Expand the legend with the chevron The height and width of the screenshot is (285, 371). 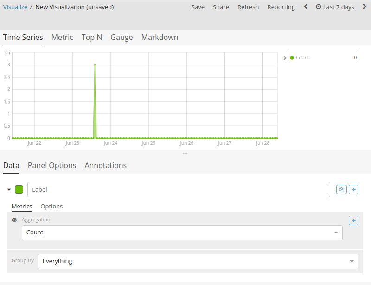(x=285, y=58)
